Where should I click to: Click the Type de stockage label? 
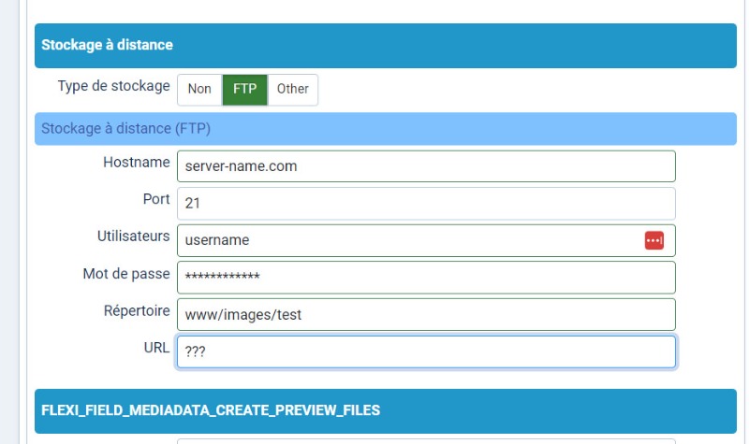point(113,86)
